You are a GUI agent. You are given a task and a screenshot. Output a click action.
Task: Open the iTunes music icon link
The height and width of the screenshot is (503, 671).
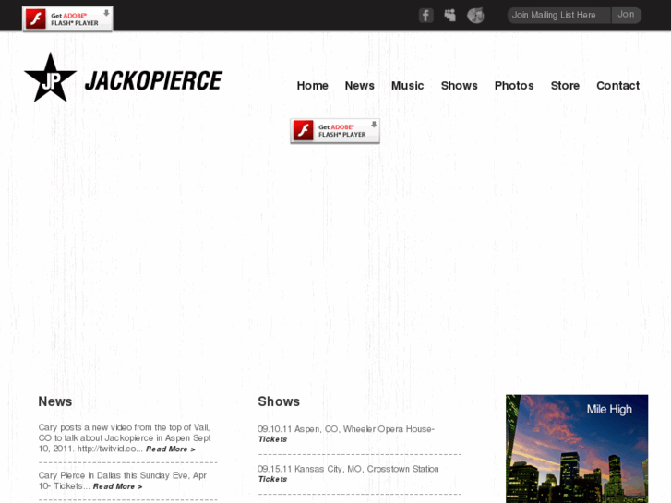coord(475,16)
